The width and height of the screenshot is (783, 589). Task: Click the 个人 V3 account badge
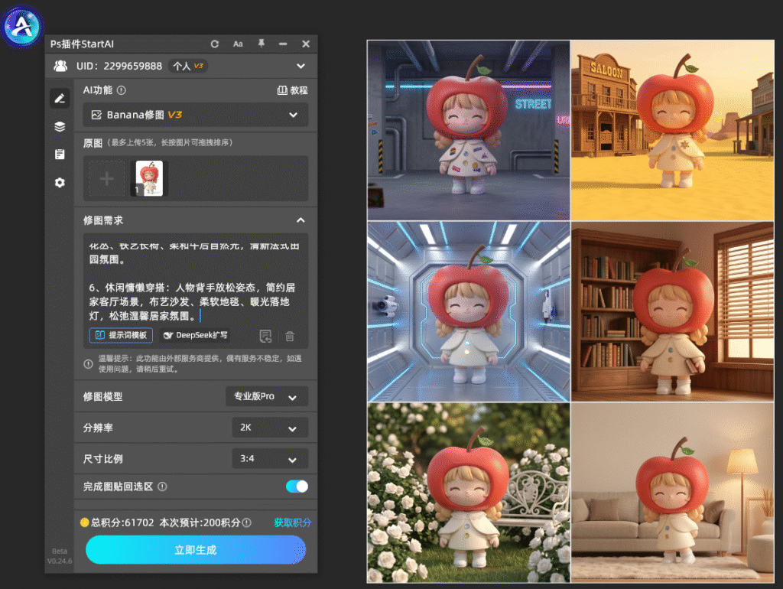tap(188, 66)
